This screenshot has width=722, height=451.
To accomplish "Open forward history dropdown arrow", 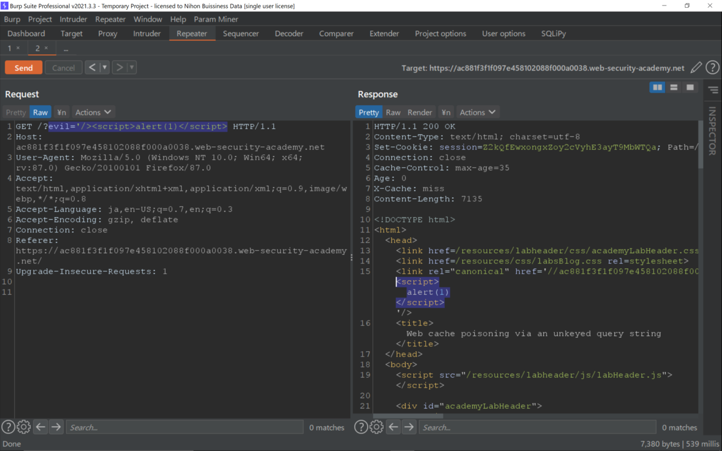I will point(132,67).
